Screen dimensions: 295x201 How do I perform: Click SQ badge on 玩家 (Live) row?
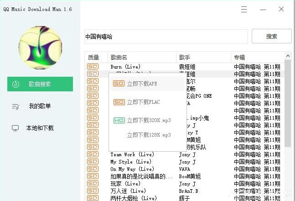(93, 184)
